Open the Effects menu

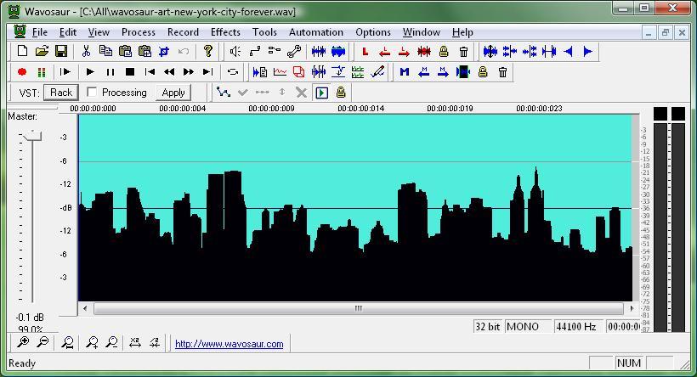coord(225,32)
